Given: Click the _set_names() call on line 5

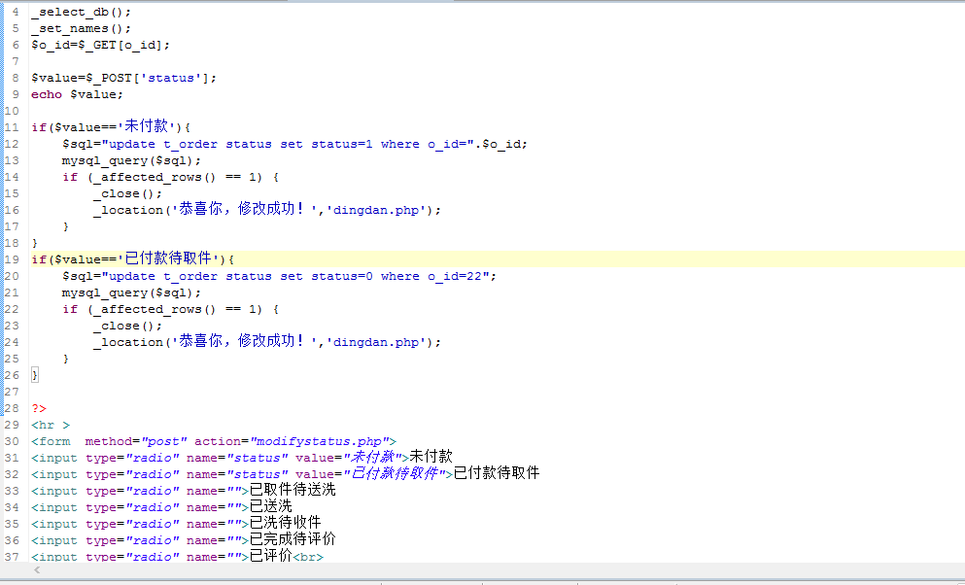Looking at the screenshot, I should tap(82, 28).
